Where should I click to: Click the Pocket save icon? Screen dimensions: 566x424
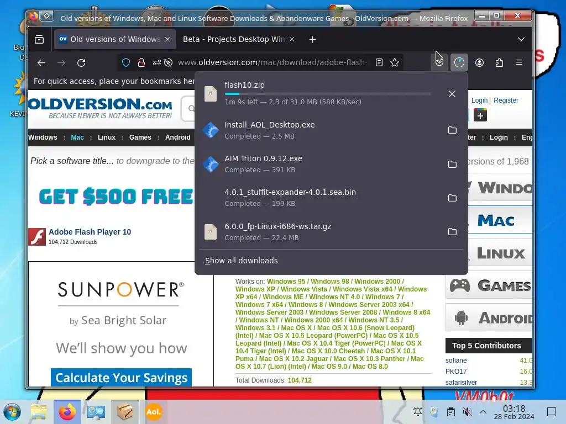click(x=439, y=63)
